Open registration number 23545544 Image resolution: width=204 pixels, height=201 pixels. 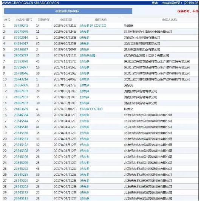coord(21,121)
